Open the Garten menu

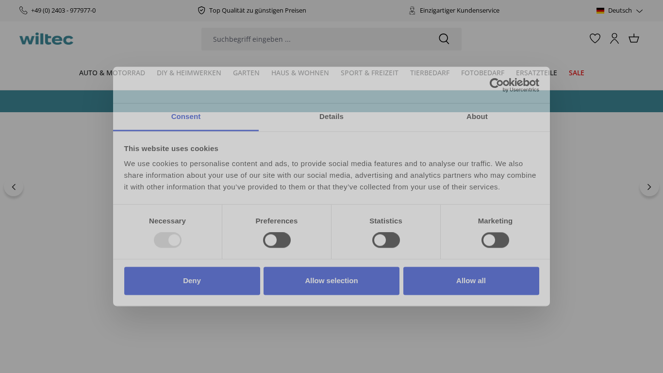[246, 73]
